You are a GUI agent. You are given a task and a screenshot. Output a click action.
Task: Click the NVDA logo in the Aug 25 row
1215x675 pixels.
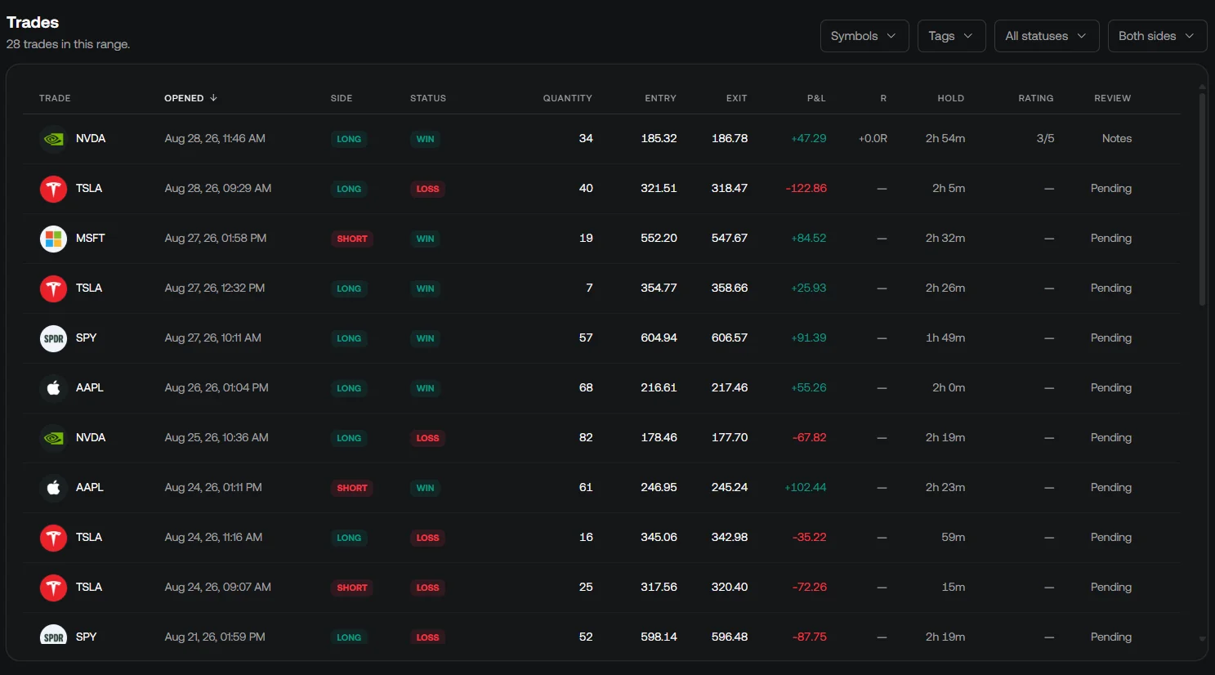53,438
